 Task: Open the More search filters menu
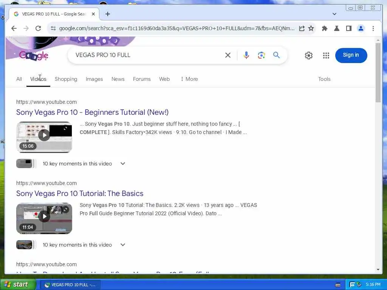189,79
